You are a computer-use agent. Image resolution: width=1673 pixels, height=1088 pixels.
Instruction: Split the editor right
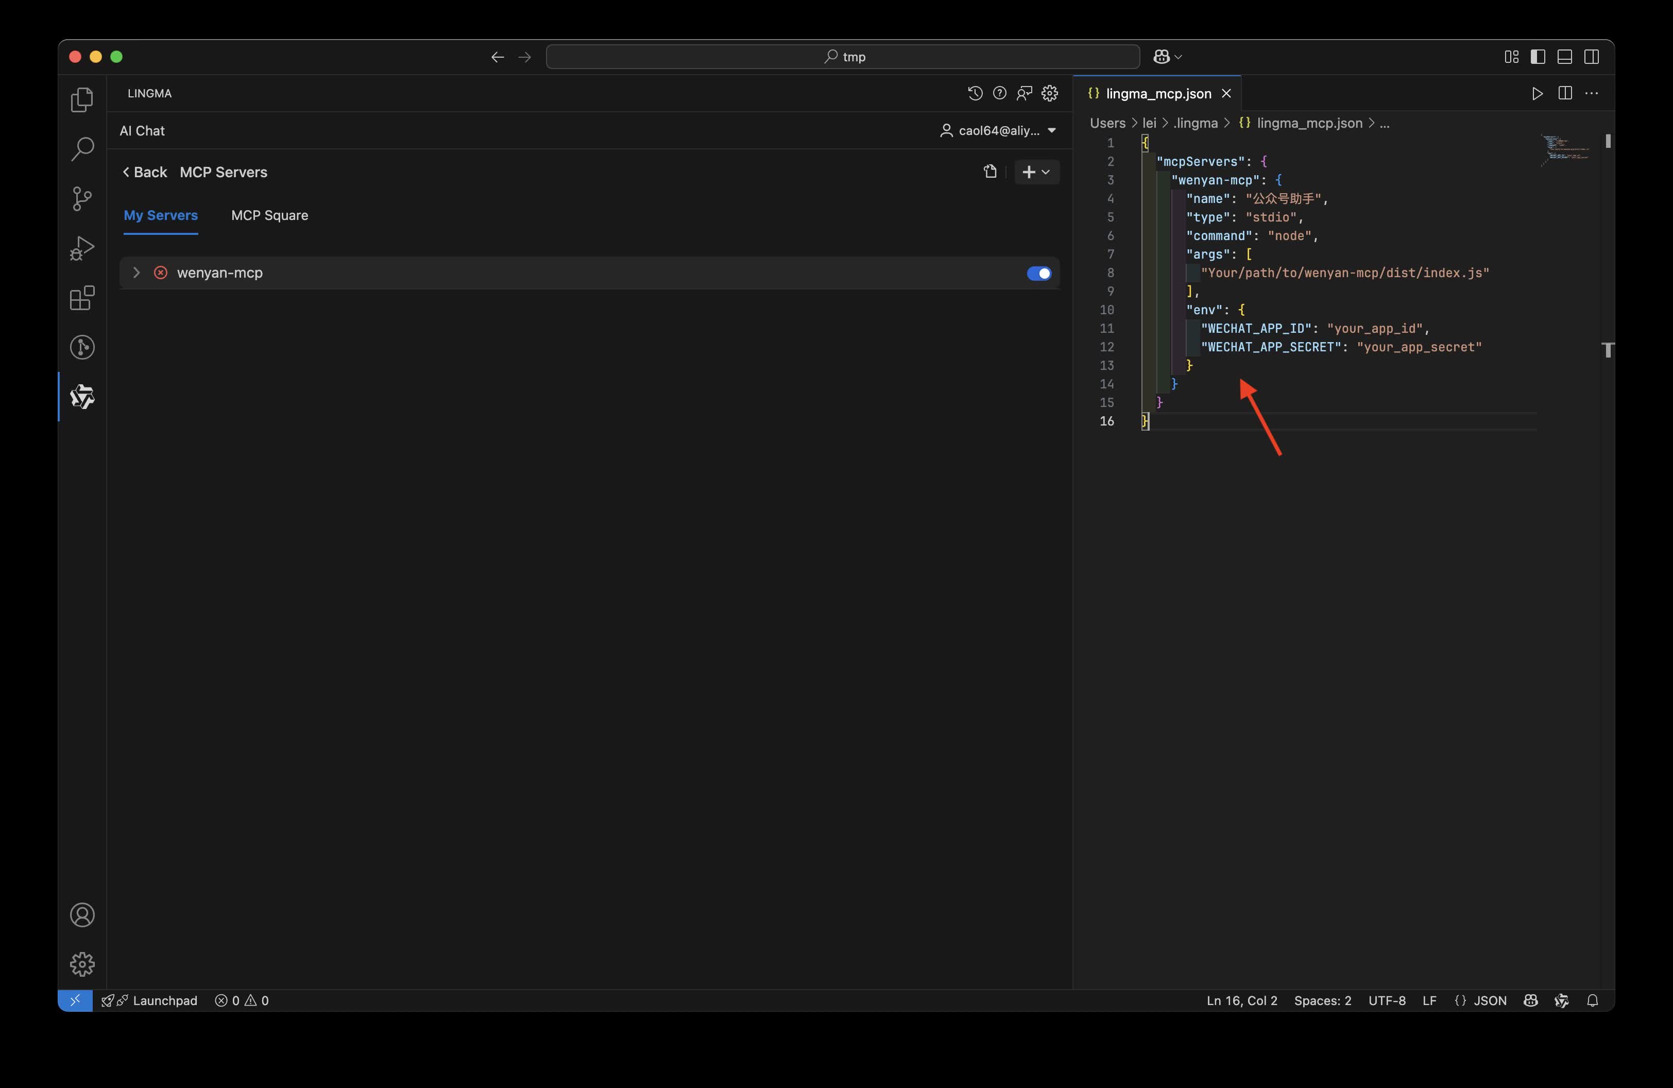pos(1565,93)
